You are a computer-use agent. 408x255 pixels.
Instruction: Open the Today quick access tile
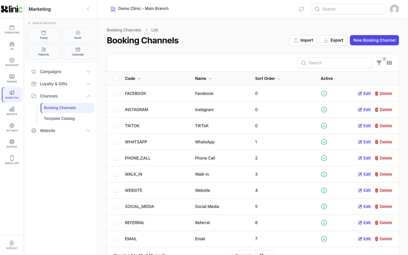coord(44,35)
